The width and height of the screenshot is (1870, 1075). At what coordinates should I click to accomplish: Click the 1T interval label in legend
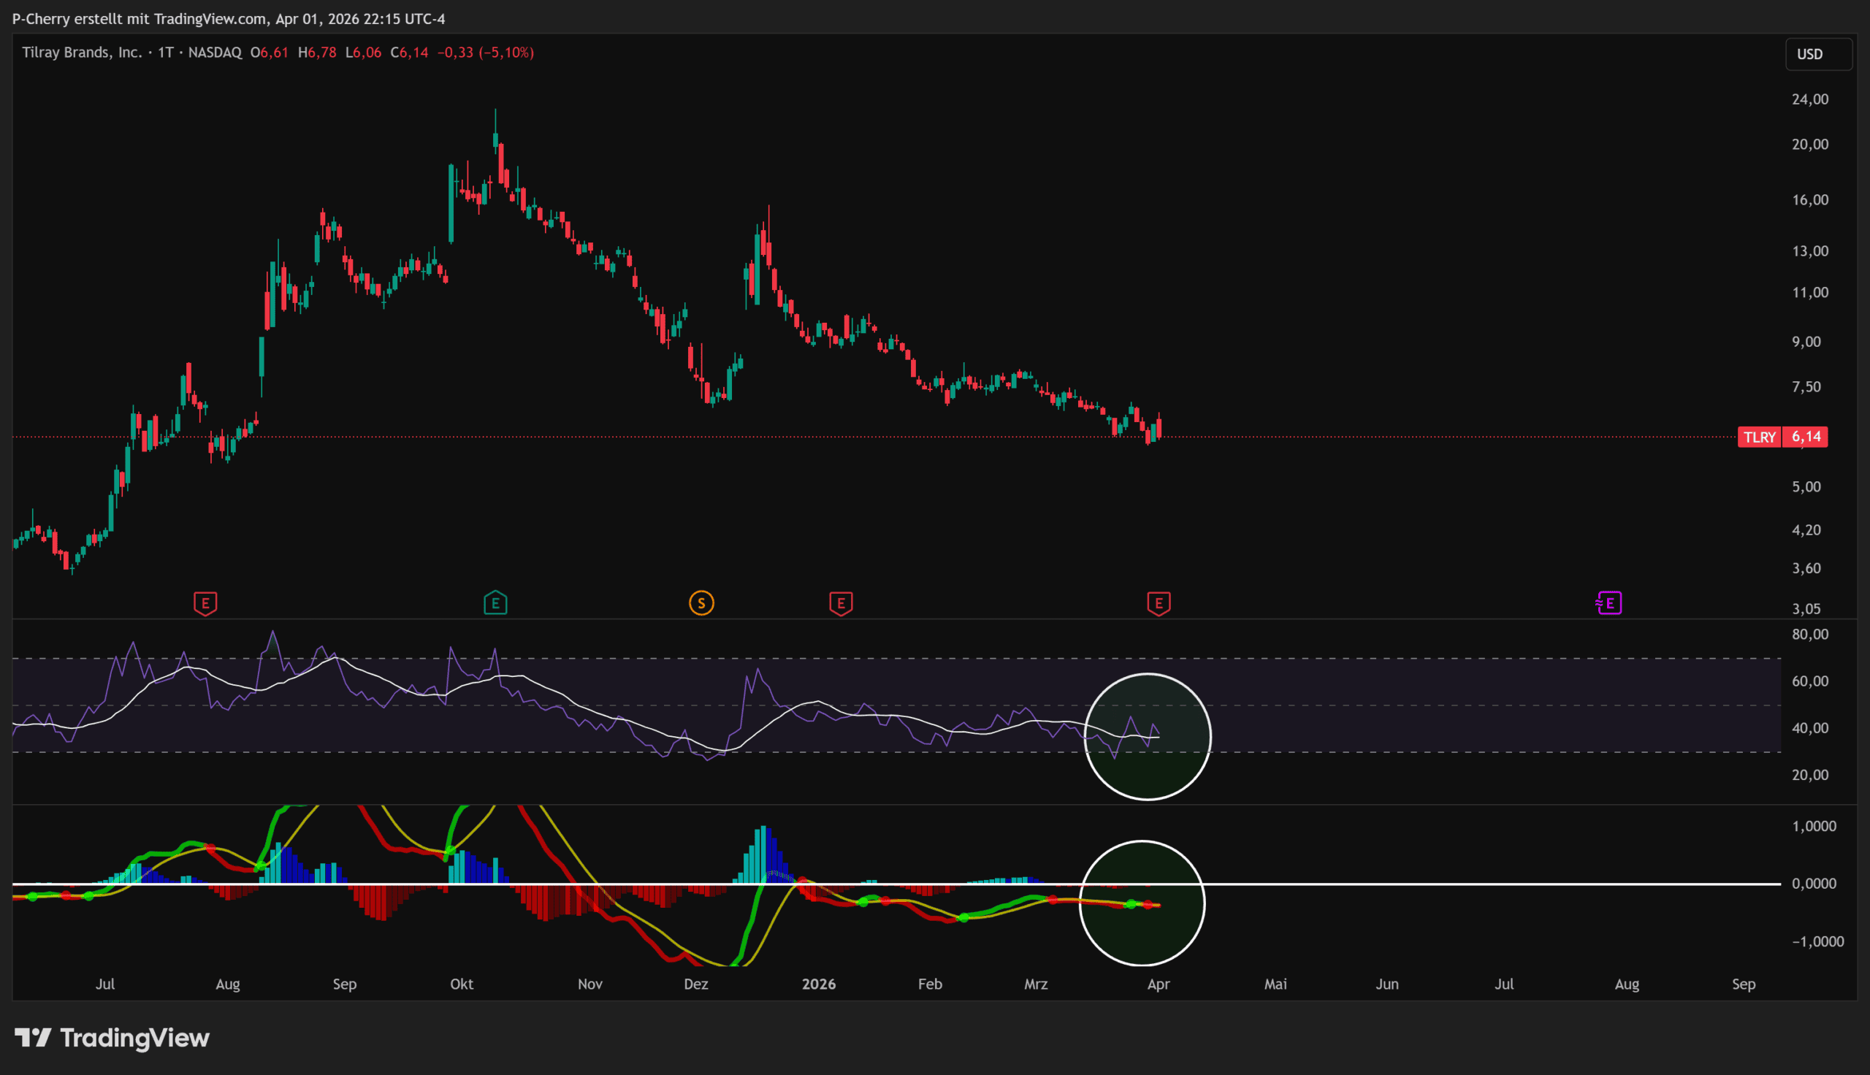coord(165,53)
